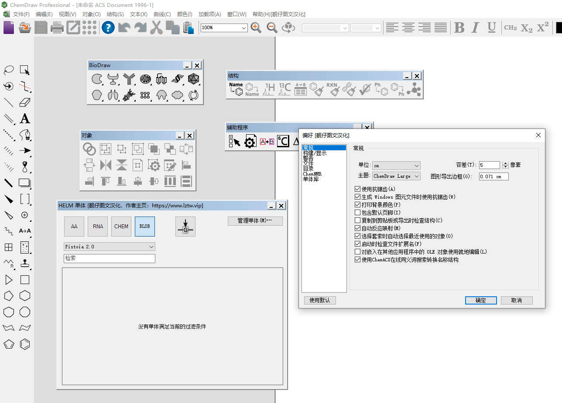562x403 pixels.
Task: Toggle 打印背景颜色(P) checkbox
Action: (x=358, y=205)
